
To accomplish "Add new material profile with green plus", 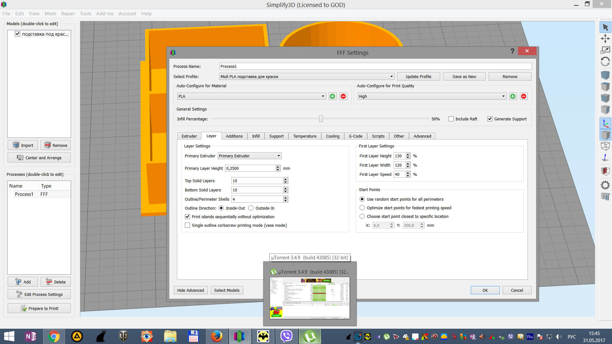I will tap(332, 96).
